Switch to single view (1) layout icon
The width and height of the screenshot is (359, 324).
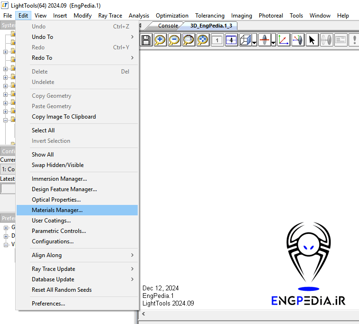click(217, 40)
